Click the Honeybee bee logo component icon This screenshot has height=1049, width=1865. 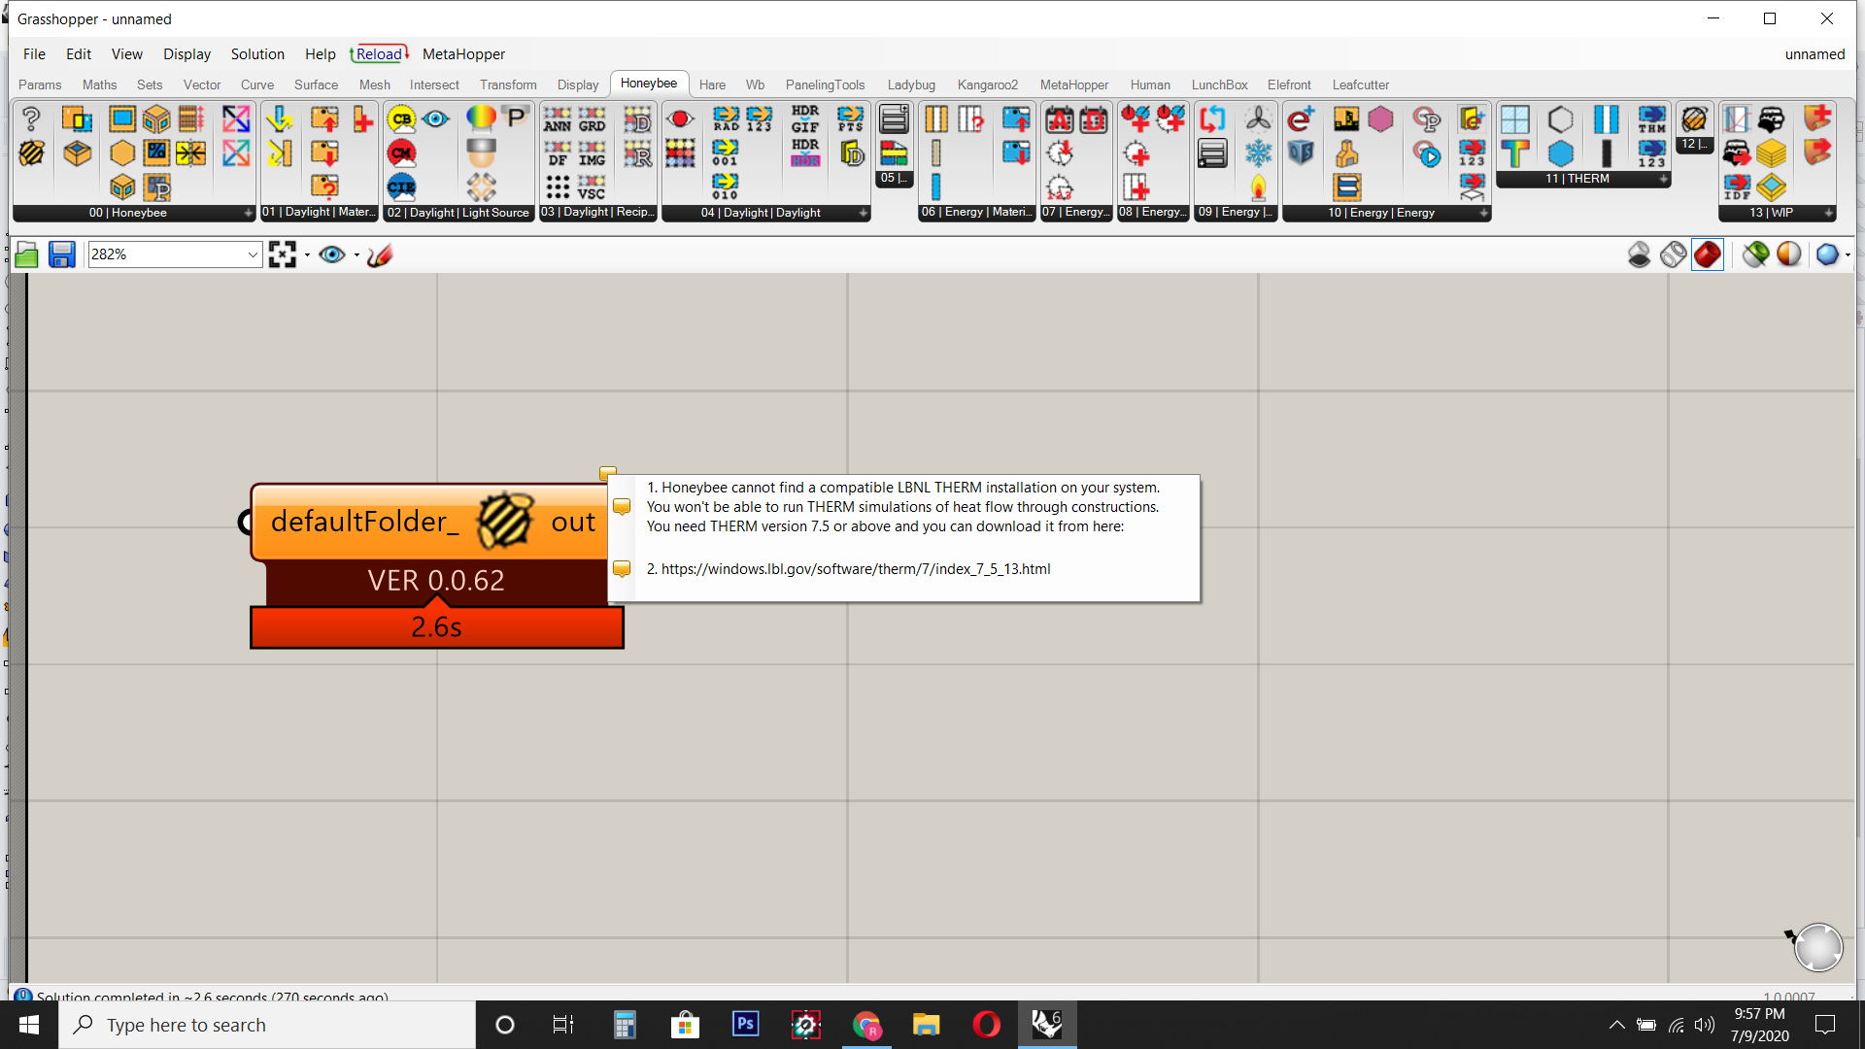[x=31, y=153]
